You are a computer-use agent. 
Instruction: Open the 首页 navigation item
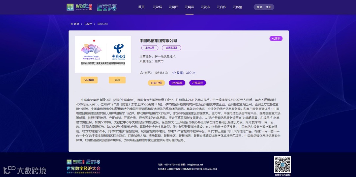pos(141,7)
